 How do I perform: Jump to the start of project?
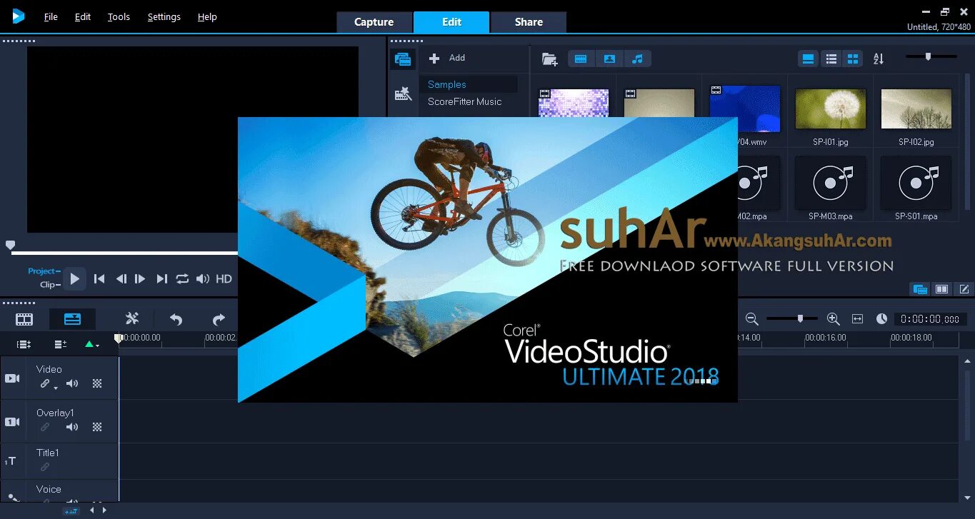[99, 279]
